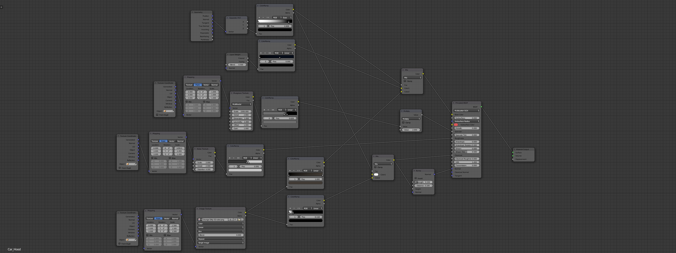Flip the ColorRamp with Pos 0.626
The height and width of the screenshot is (253, 676).
pos(273,110)
